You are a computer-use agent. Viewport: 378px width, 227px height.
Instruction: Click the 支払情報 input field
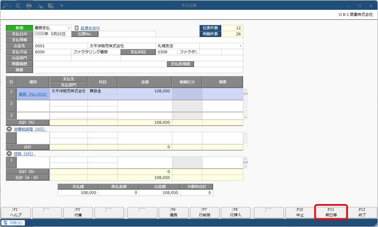coord(138,40)
